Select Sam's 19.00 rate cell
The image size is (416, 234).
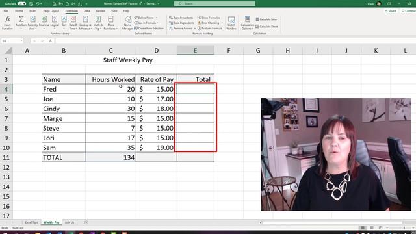tap(157, 148)
